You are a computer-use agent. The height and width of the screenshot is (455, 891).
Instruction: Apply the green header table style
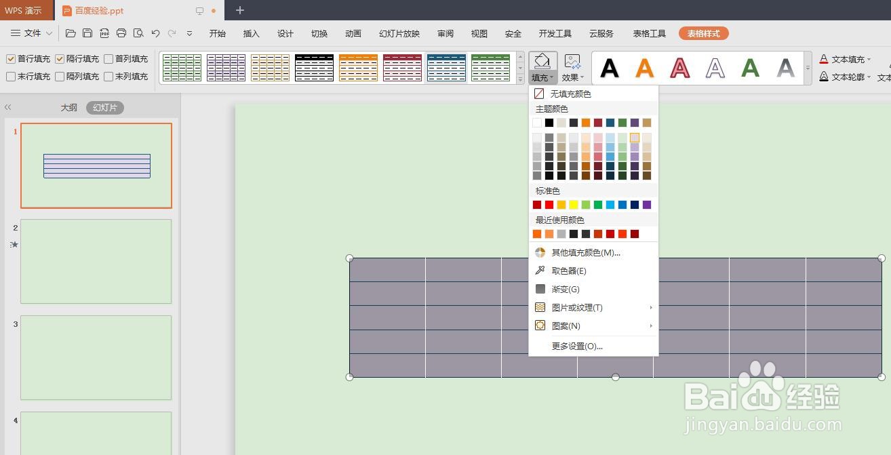point(490,68)
